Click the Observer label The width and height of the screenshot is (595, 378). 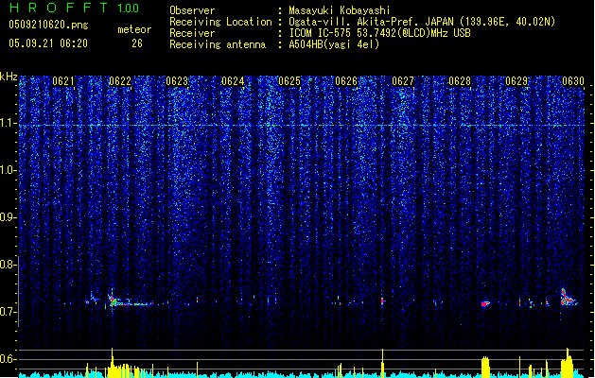192,10
